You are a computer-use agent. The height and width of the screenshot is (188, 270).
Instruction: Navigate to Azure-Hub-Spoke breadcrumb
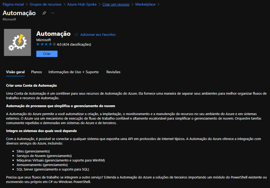tap(82, 5)
